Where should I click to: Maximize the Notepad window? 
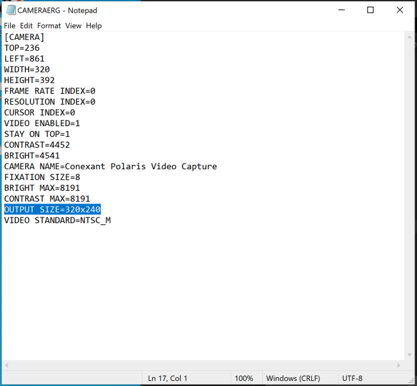(371, 10)
